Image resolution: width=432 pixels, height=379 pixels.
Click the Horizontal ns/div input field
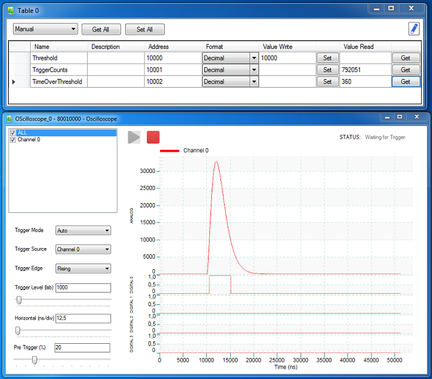tap(83, 319)
